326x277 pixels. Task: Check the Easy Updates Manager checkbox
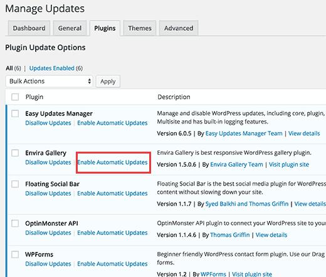point(15,113)
